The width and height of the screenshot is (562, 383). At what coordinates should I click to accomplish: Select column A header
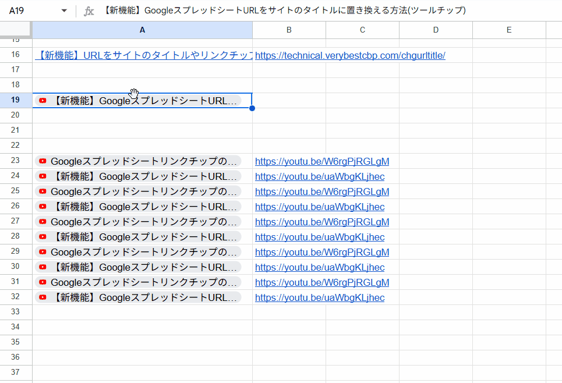pos(142,30)
